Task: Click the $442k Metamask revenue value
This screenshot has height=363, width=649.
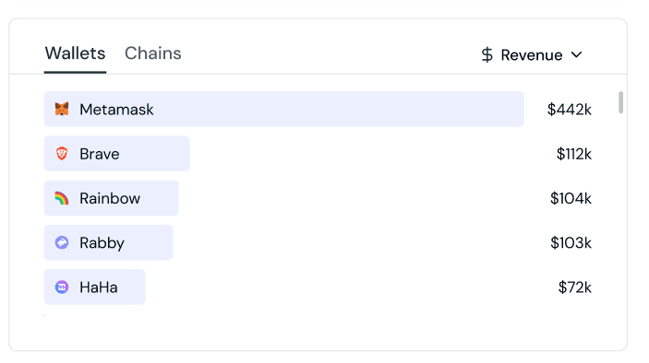Action: click(569, 110)
